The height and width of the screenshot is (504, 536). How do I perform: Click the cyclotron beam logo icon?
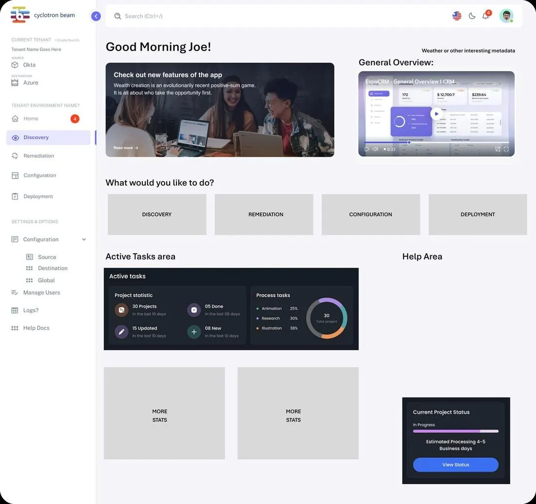click(x=20, y=15)
